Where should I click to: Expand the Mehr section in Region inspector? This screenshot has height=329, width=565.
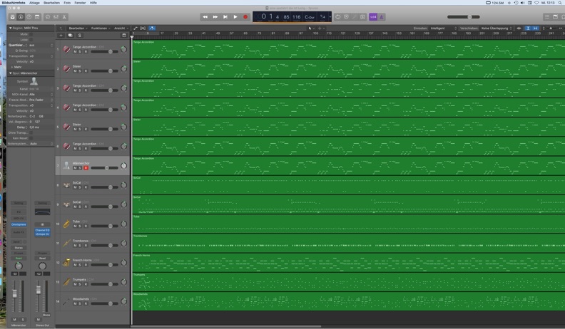pyautogui.click(x=12, y=67)
